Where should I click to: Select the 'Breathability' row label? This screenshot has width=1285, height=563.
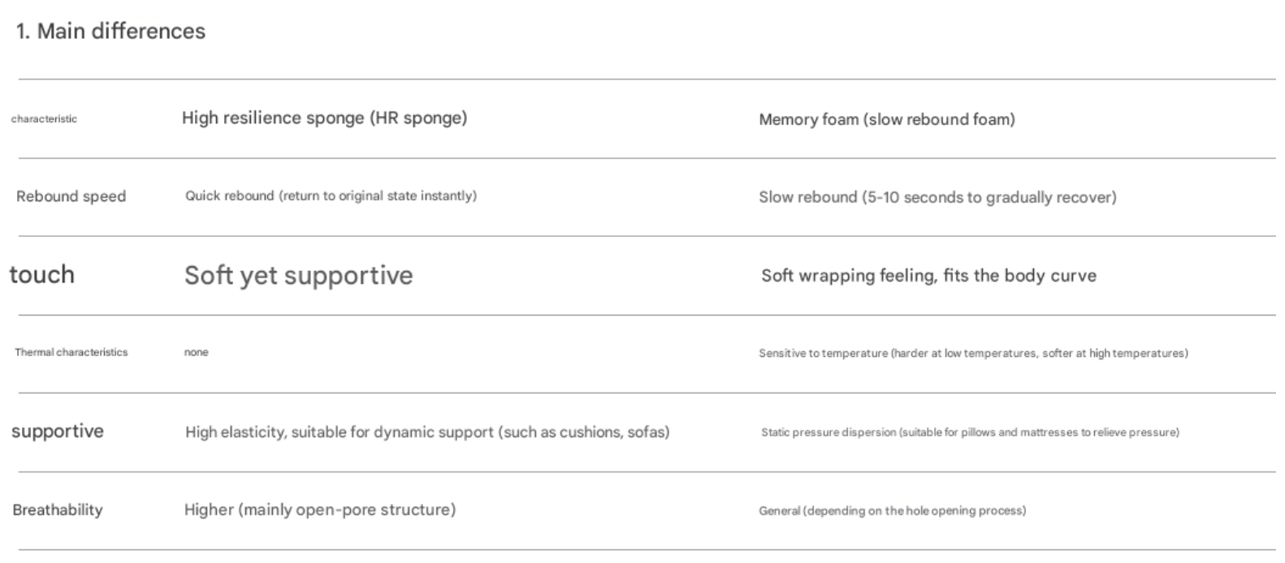coord(57,510)
